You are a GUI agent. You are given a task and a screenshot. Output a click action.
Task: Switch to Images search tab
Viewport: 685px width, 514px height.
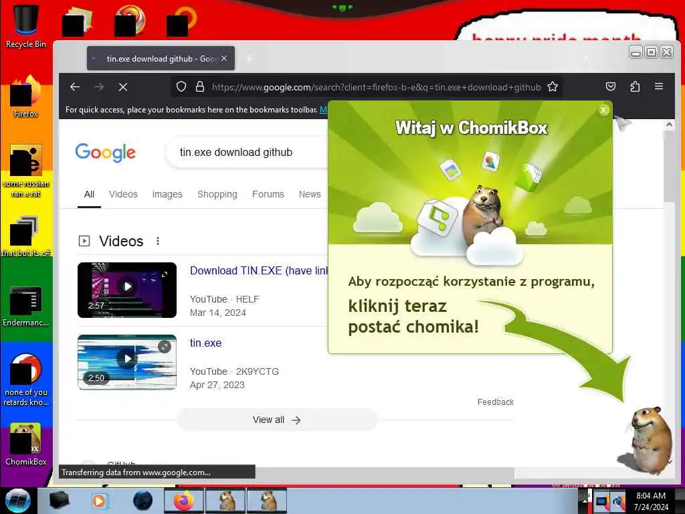click(167, 194)
